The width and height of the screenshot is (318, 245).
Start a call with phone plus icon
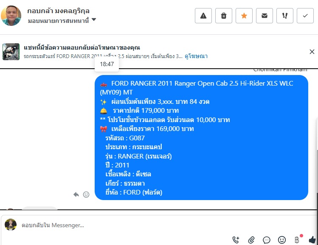pos(236,240)
